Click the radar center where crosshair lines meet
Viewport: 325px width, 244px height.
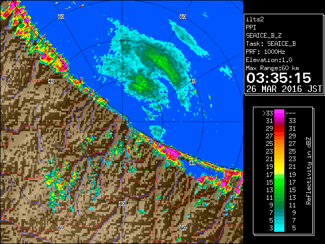(x=122, y=122)
